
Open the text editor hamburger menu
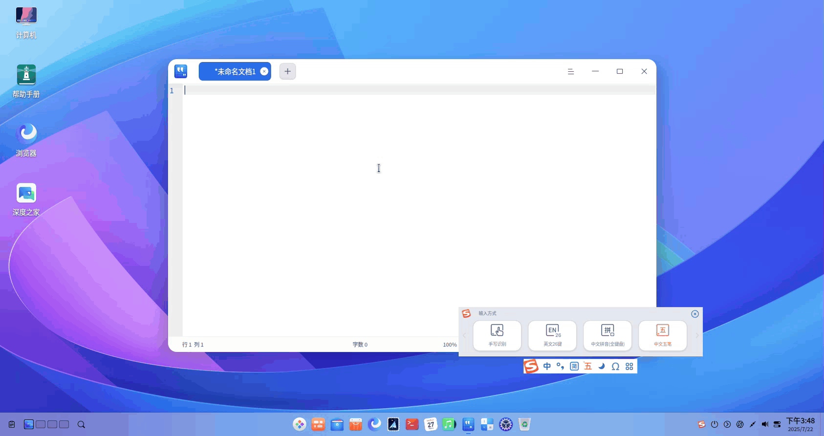point(570,71)
